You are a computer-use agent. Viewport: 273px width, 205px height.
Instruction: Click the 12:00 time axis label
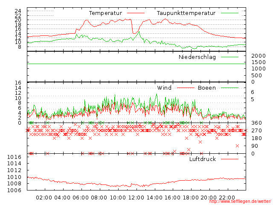[x=136, y=198]
